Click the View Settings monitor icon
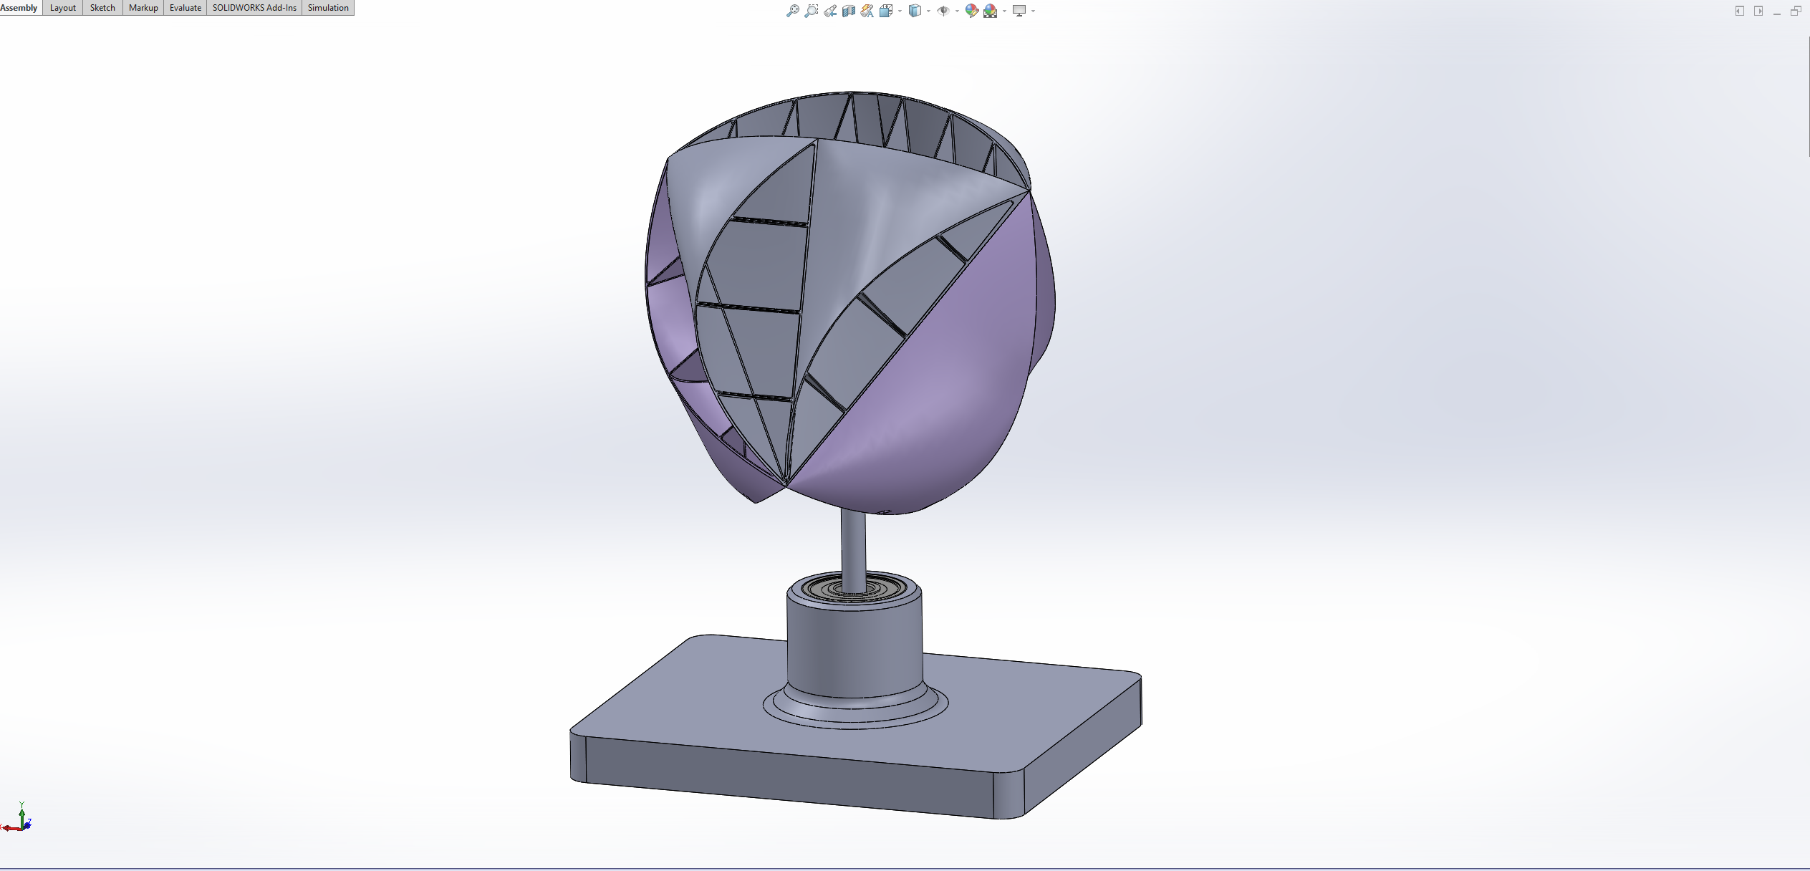 1019,11
